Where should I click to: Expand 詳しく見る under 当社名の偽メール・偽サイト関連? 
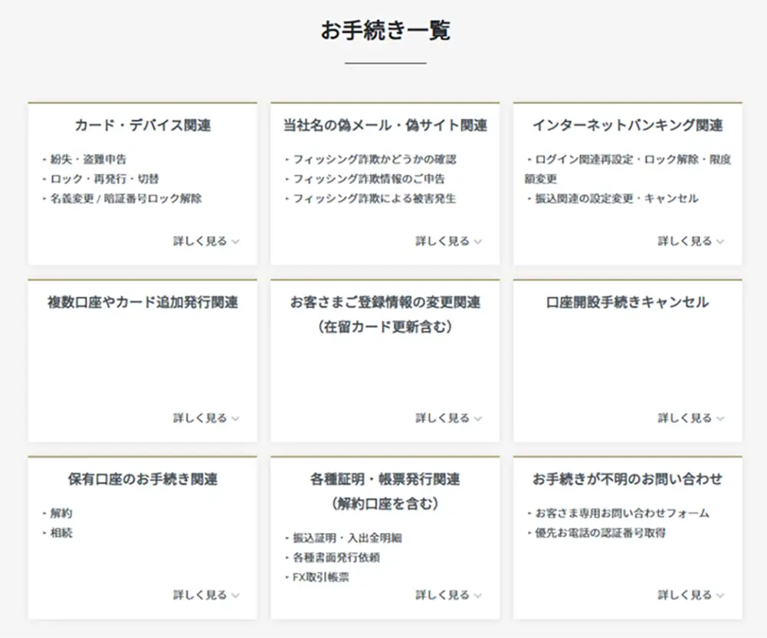[x=448, y=241]
